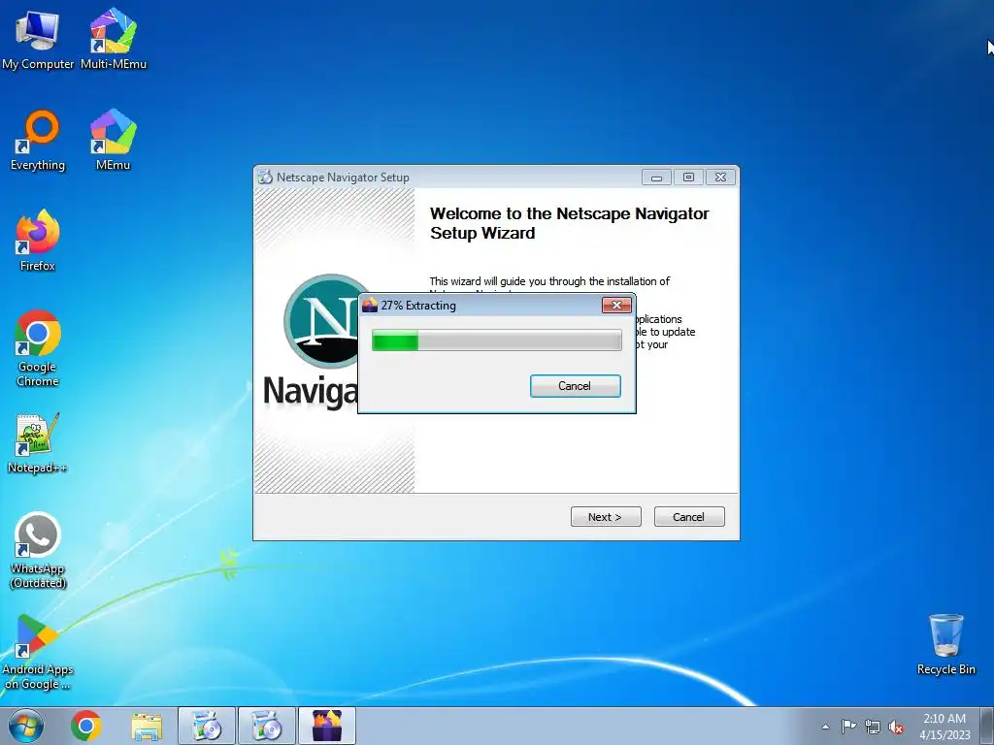Select the Everything search shortcut
The height and width of the screenshot is (745, 994).
coord(38,141)
